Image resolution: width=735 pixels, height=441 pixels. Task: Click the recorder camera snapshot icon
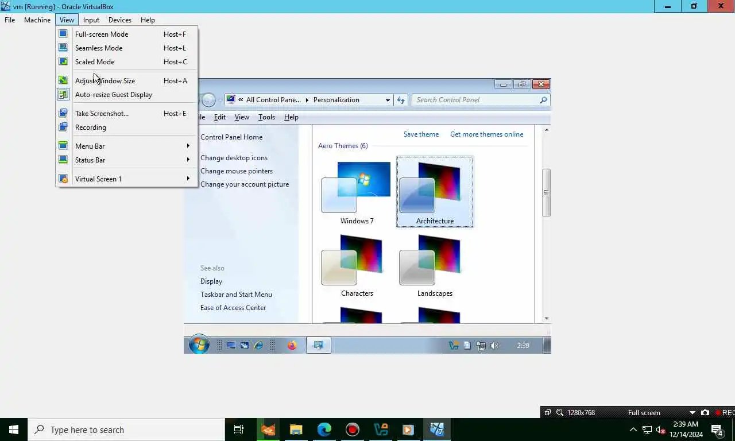tap(705, 412)
